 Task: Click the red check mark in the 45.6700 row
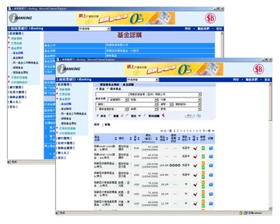195,157
